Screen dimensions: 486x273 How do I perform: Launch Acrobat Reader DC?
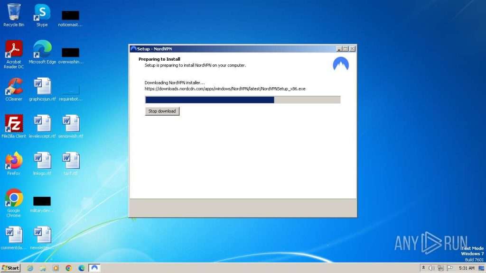[13, 49]
